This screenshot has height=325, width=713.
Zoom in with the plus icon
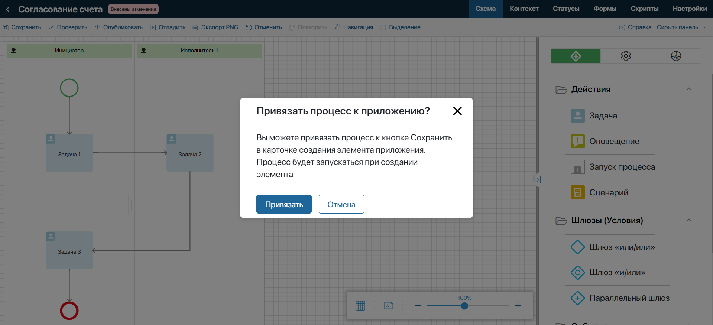click(x=518, y=306)
